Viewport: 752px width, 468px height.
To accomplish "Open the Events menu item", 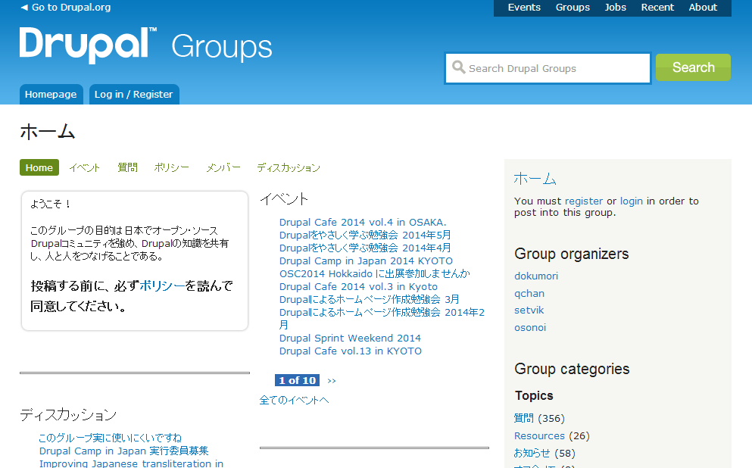I will 524,7.
